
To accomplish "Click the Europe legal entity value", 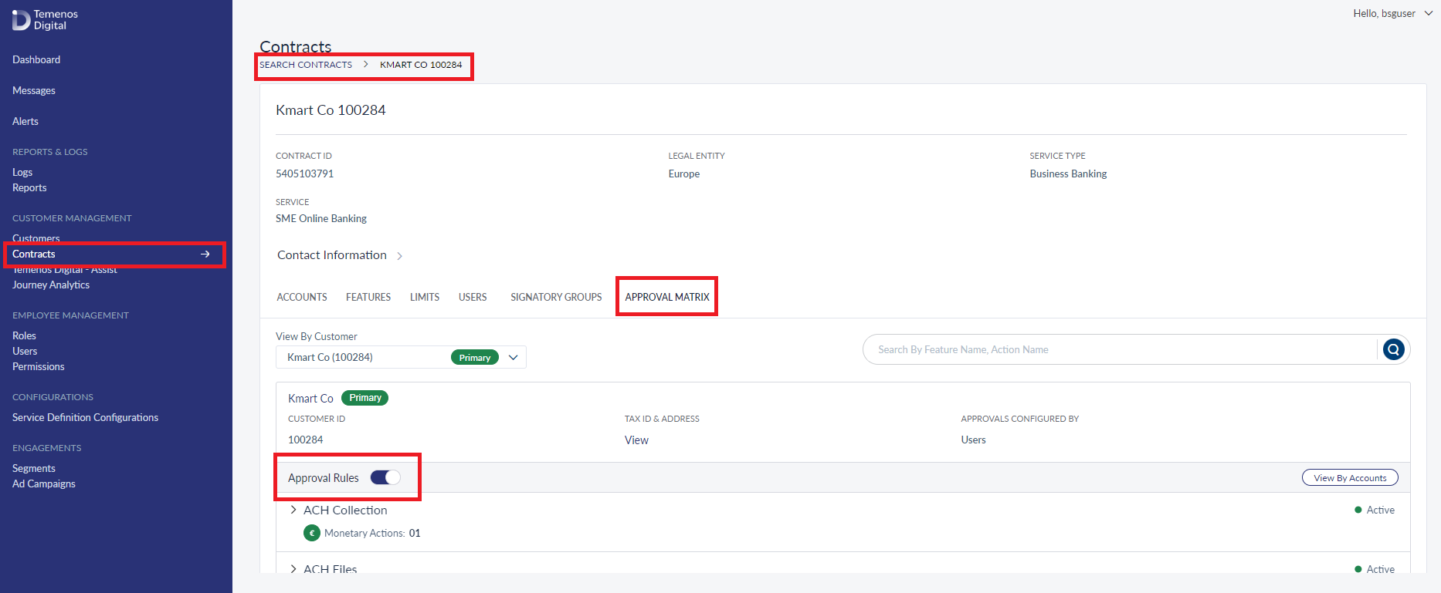I will pyautogui.click(x=684, y=174).
